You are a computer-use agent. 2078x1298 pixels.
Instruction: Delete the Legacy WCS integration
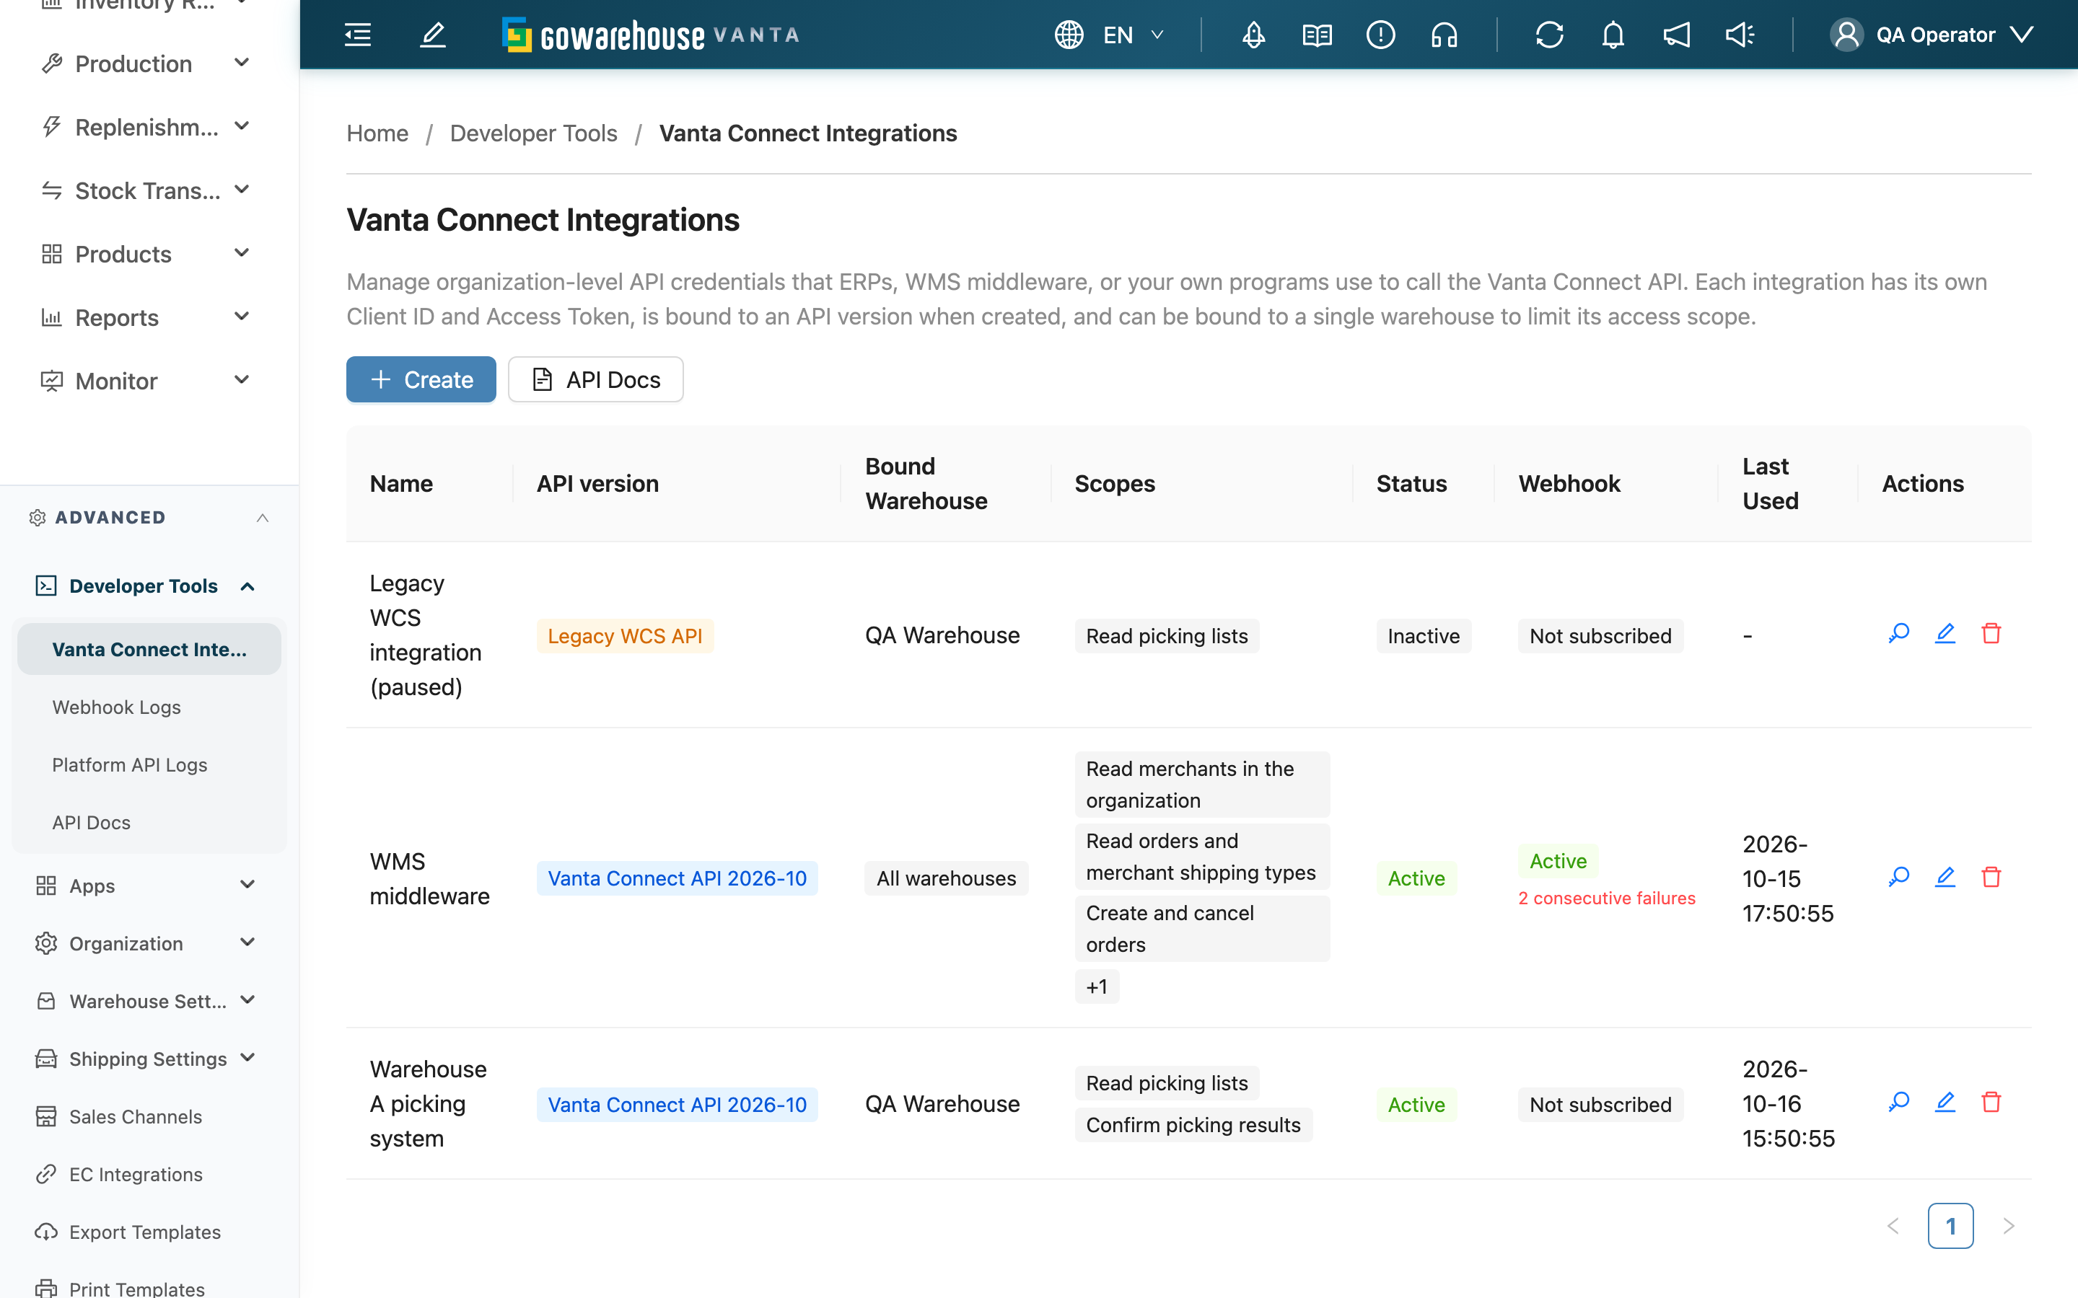coord(1991,634)
